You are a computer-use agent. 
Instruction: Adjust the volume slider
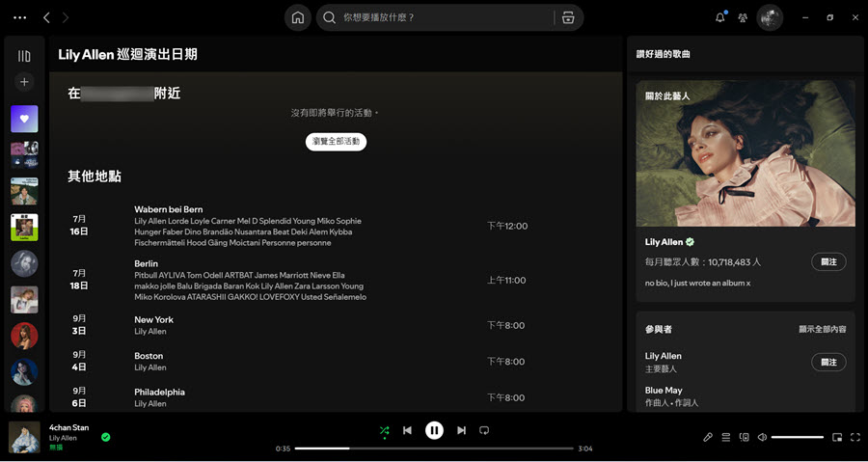(x=798, y=437)
